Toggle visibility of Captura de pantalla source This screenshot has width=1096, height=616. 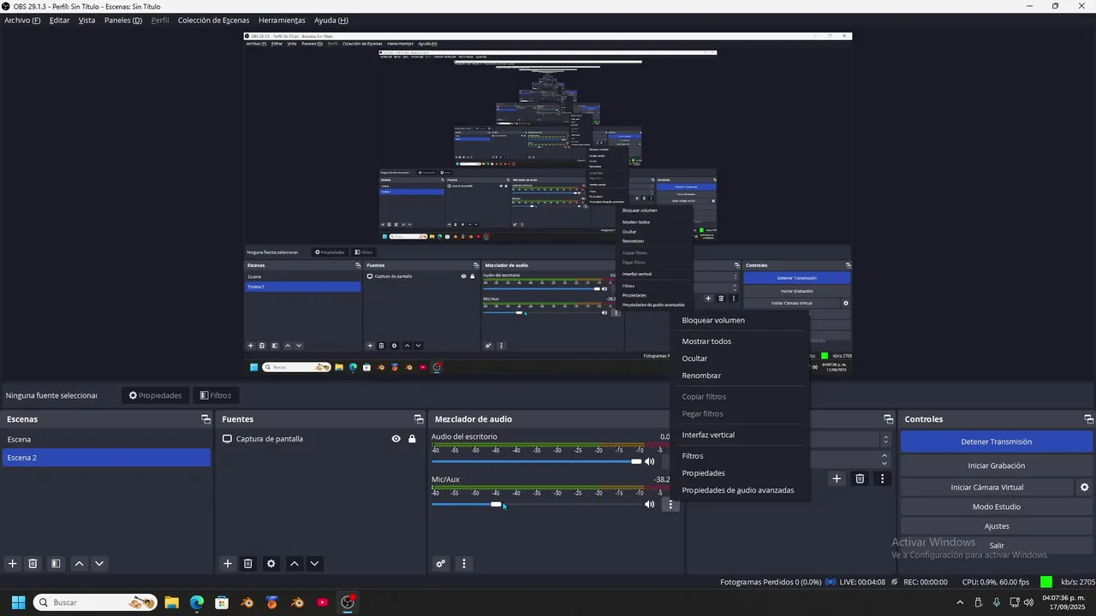coord(396,439)
